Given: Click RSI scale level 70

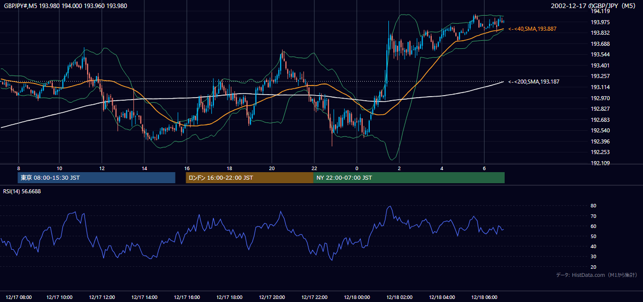Looking at the screenshot, I should coord(593,216).
